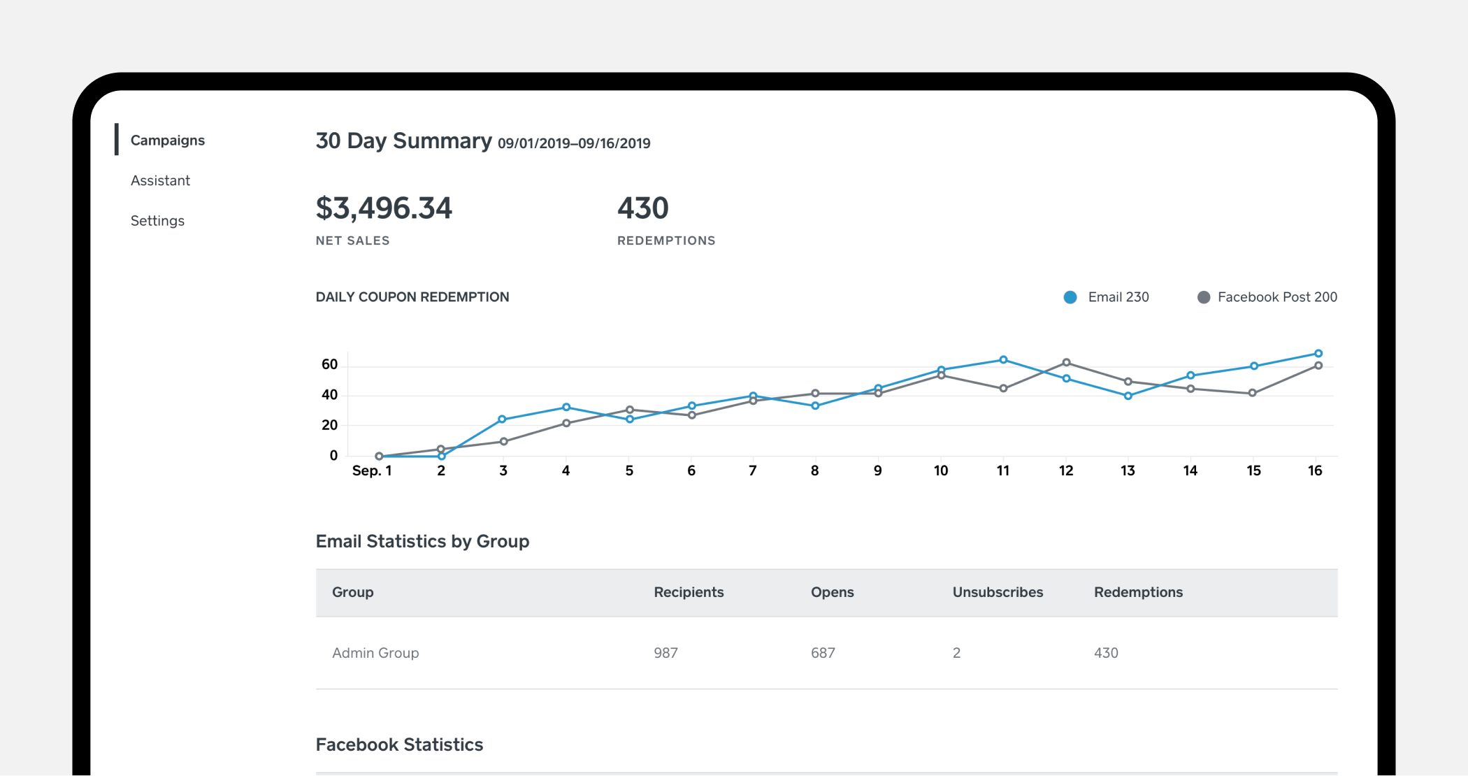Click the Daily Coupon Redemption chart title
Screen dimensions: 1468x776
point(412,297)
